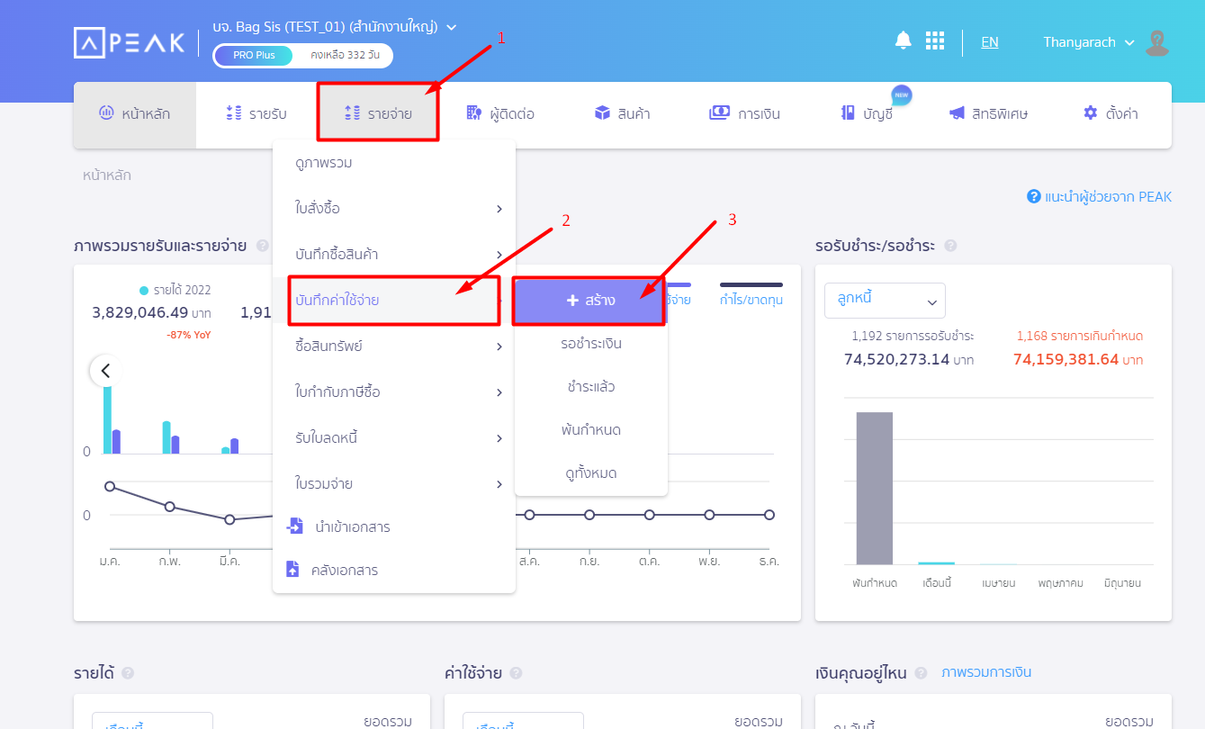The height and width of the screenshot is (729, 1205).
Task: Expand the ซื้อสินทรัพย์ submenu
Action: click(394, 346)
